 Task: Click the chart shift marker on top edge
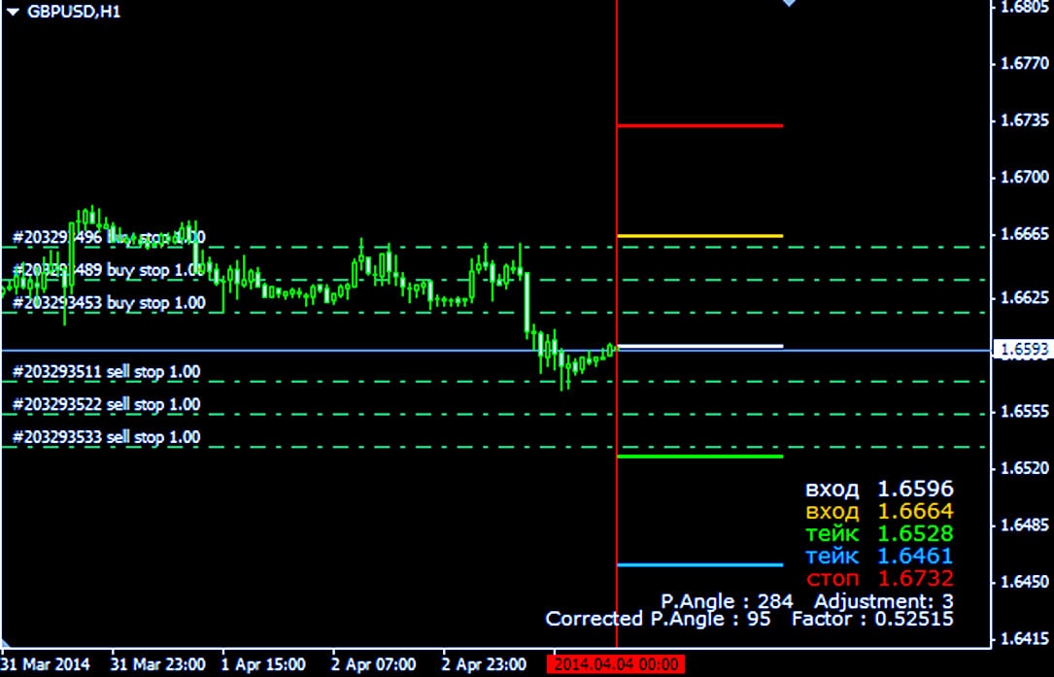click(789, 4)
